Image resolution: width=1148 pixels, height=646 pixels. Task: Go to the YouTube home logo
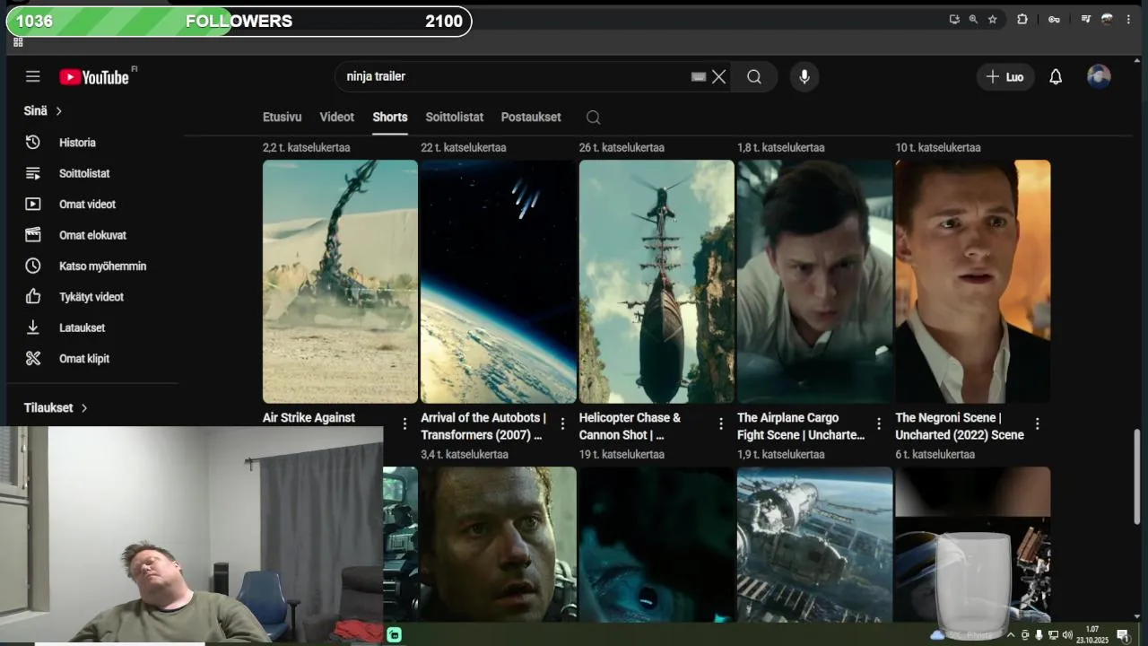[95, 77]
